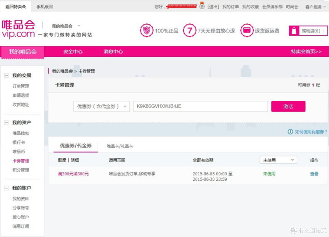Image resolution: width=329 pixels, height=237 pixels.
Task: Open 唯品币 in sidebar
Action: pyautogui.click(x=19, y=151)
